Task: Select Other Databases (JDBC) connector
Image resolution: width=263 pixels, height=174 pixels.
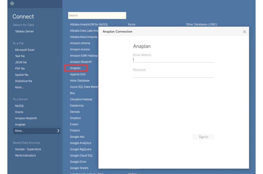Action: click(x=201, y=24)
